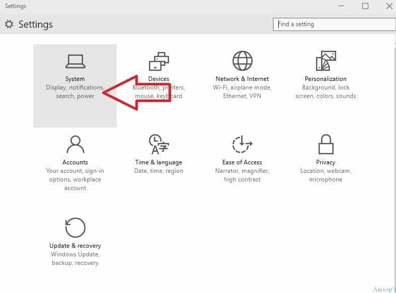
Task: Select the Time & language label
Action: 159,162
